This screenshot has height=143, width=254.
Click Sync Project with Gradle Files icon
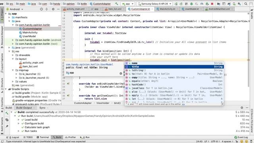(229, 4)
